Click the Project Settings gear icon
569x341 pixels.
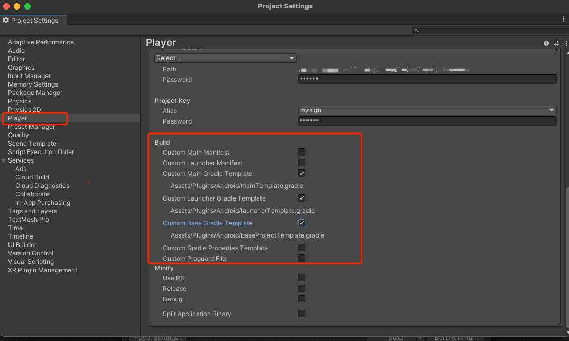click(x=6, y=20)
